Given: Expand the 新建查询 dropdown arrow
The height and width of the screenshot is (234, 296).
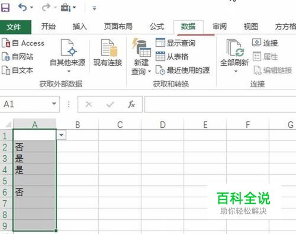Looking at the screenshot, I should click(x=149, y=71).
